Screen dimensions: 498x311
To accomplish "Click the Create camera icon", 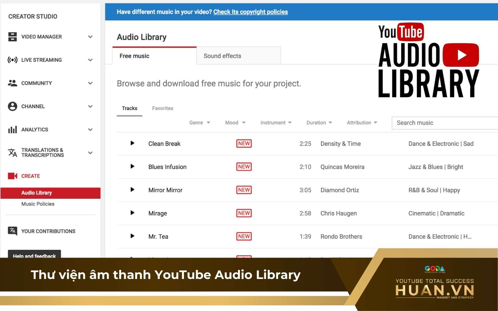I will pyautogui.click(x=12, y=176).
